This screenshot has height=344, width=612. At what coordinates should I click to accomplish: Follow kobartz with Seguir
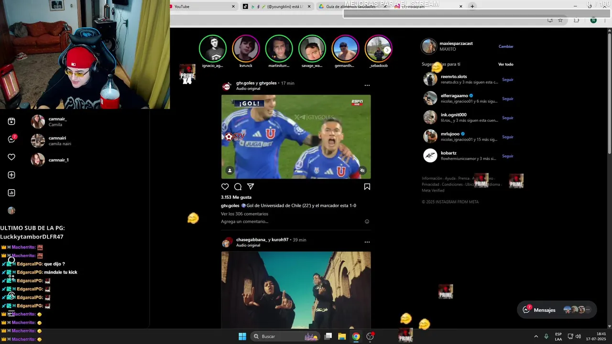[x=508, y=156]
